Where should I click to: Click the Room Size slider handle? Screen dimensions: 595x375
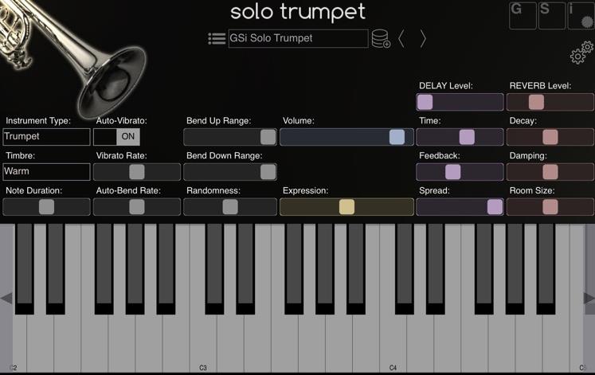[x=550, y=207]
